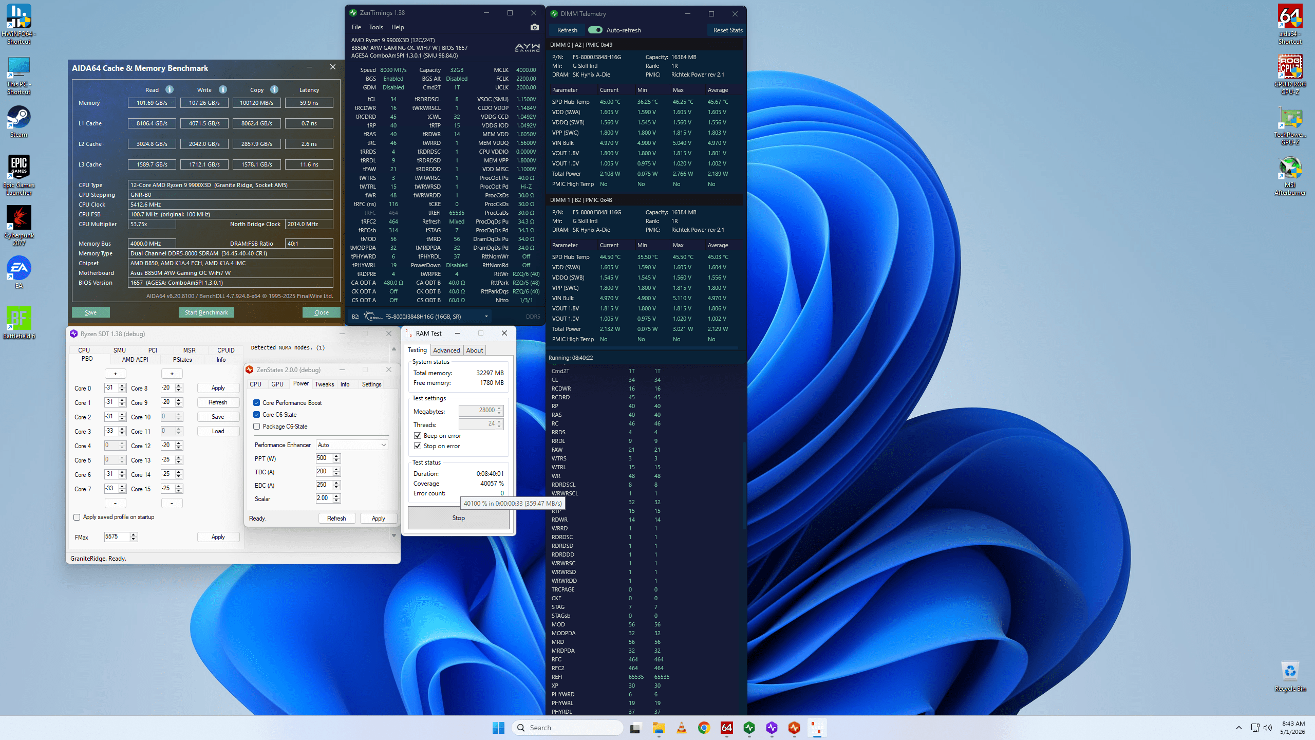Show hidden system tray icons chevron

click(x=1238, y=728)
